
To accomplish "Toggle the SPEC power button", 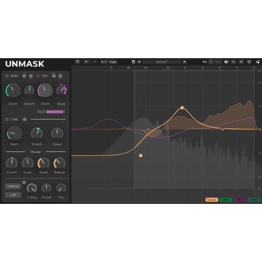I will coord(7,76).
